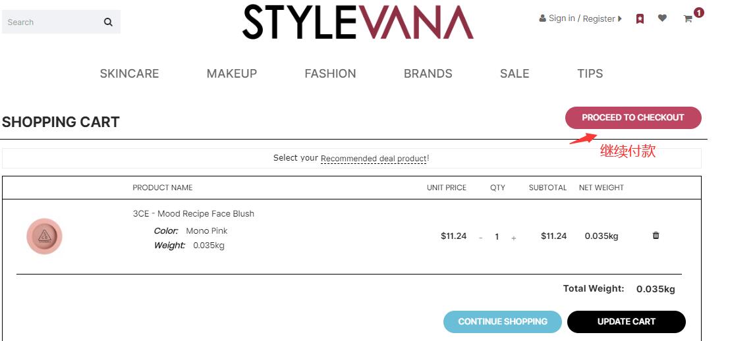The image size is (755, 341).
Task: Open the Makeup menu
Action: [x=232, y=74]
